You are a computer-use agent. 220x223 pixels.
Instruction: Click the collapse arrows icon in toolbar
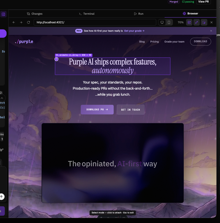[x=196, y=22]
